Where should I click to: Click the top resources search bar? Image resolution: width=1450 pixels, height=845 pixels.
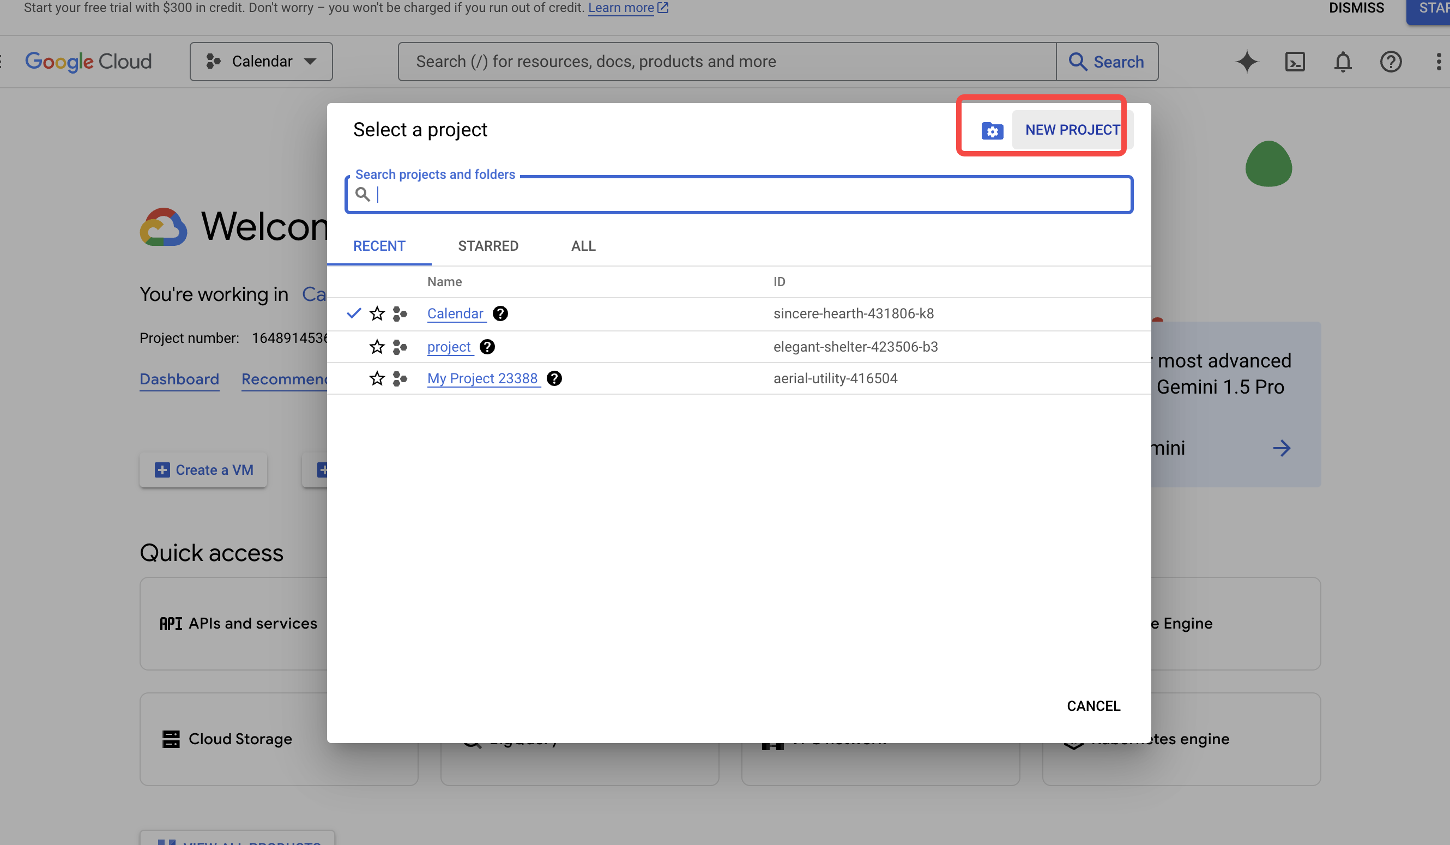[727, 62]
